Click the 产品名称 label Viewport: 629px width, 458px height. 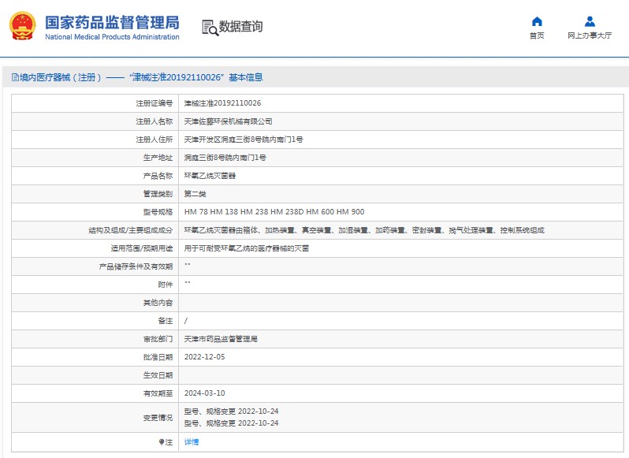158,176
